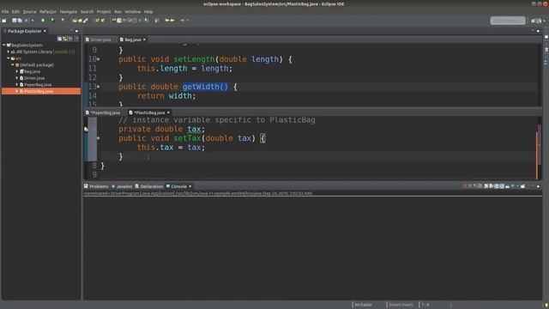Expand the PaperBag.java tree node
The image size is (549, 309).
click(17, 84)
